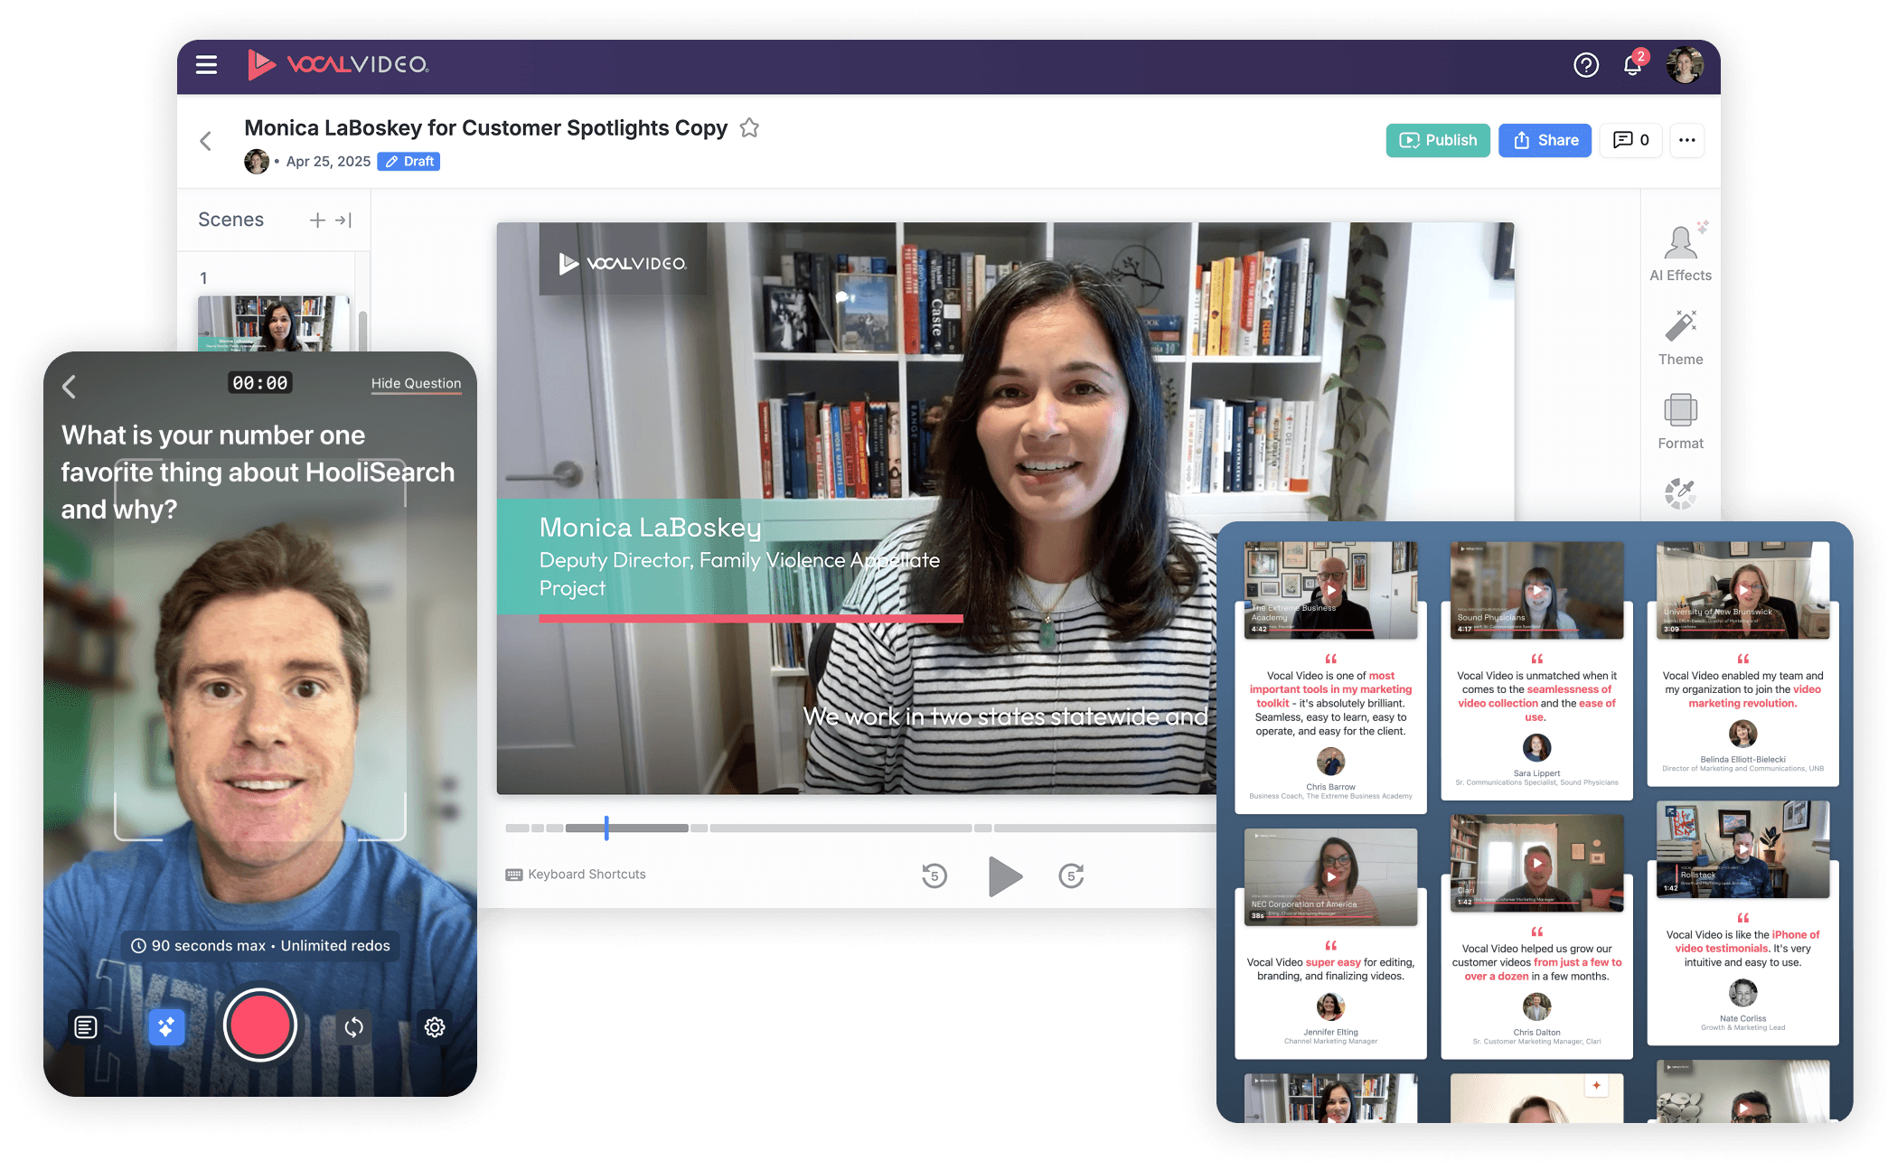Screen dimensions: 1897x1170
Task: Click the video caption text overlay
Action: [x=1005, y=716]
